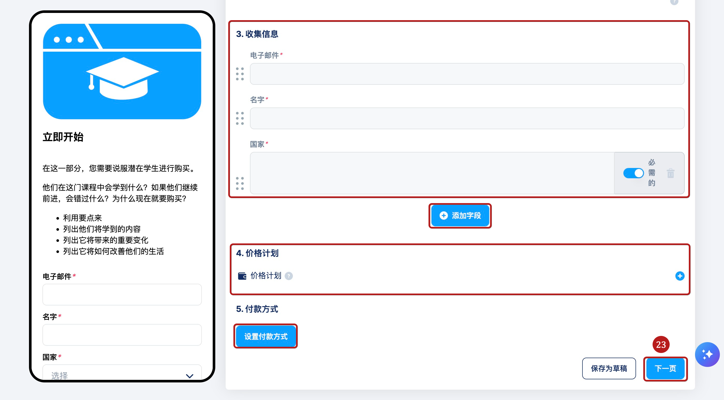
Task: Click 保存为草稿 button
Action: (609, 368)
